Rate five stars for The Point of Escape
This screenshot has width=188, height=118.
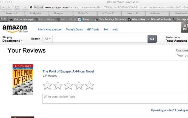tap(89, 85)
